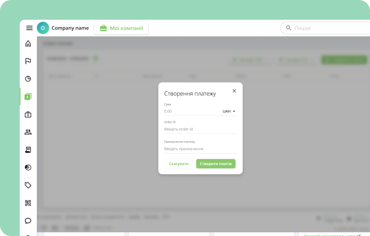Select the counterparties (people) sidebar icon
The image size is (370, 236).
(28, 132)
